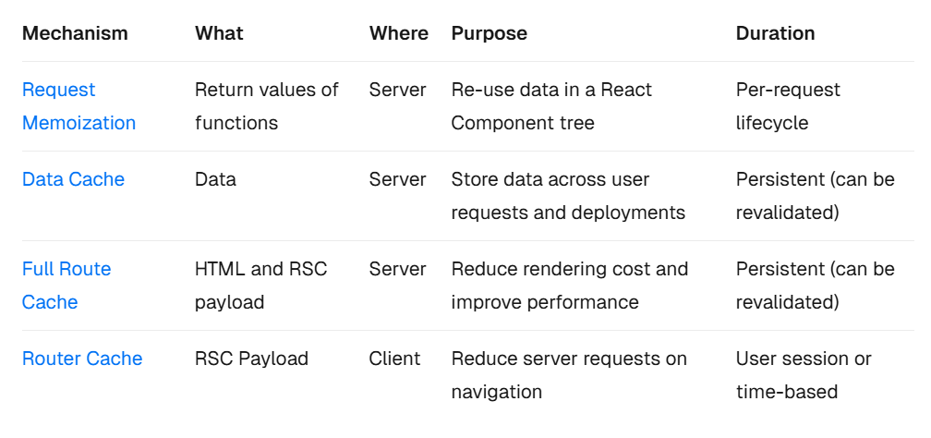Click the Mechanism column header
This screenshot has height=438, width=931.
[75, 33]
